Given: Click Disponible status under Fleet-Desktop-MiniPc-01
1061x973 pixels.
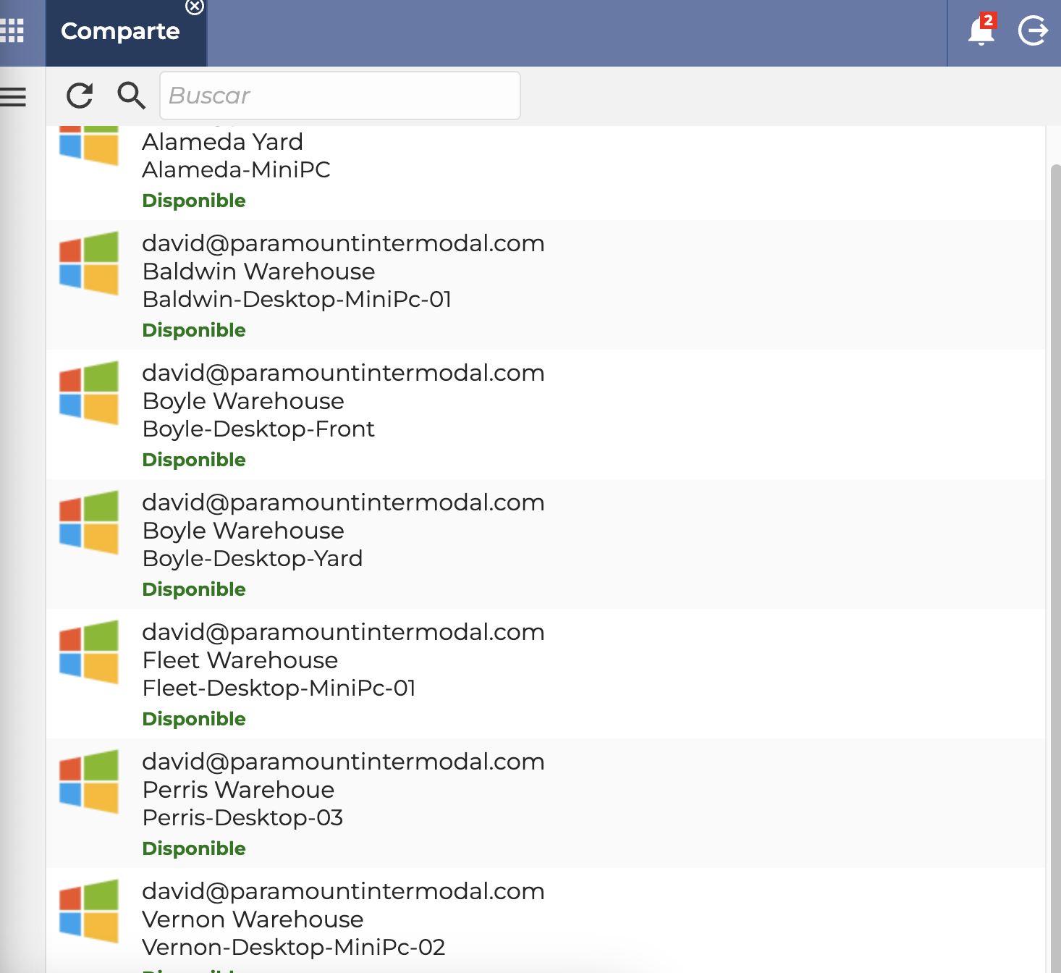Looking at the screenshot, I should (194, 719).
